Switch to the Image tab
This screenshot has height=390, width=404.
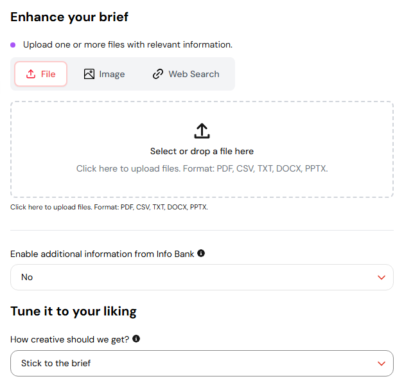104,74
